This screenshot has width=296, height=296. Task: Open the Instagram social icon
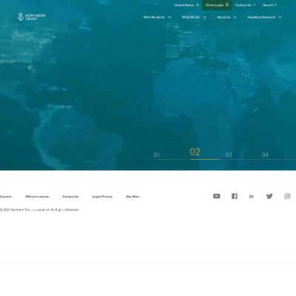click(x=287, y=196)
